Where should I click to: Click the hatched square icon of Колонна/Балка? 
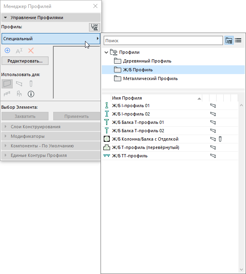click(x=107, y=139)
